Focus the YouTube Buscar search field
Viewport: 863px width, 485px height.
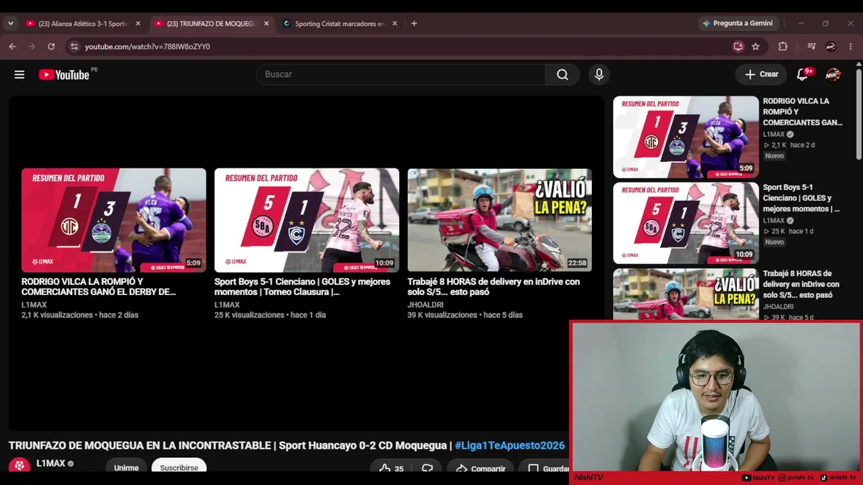point(401,75)
